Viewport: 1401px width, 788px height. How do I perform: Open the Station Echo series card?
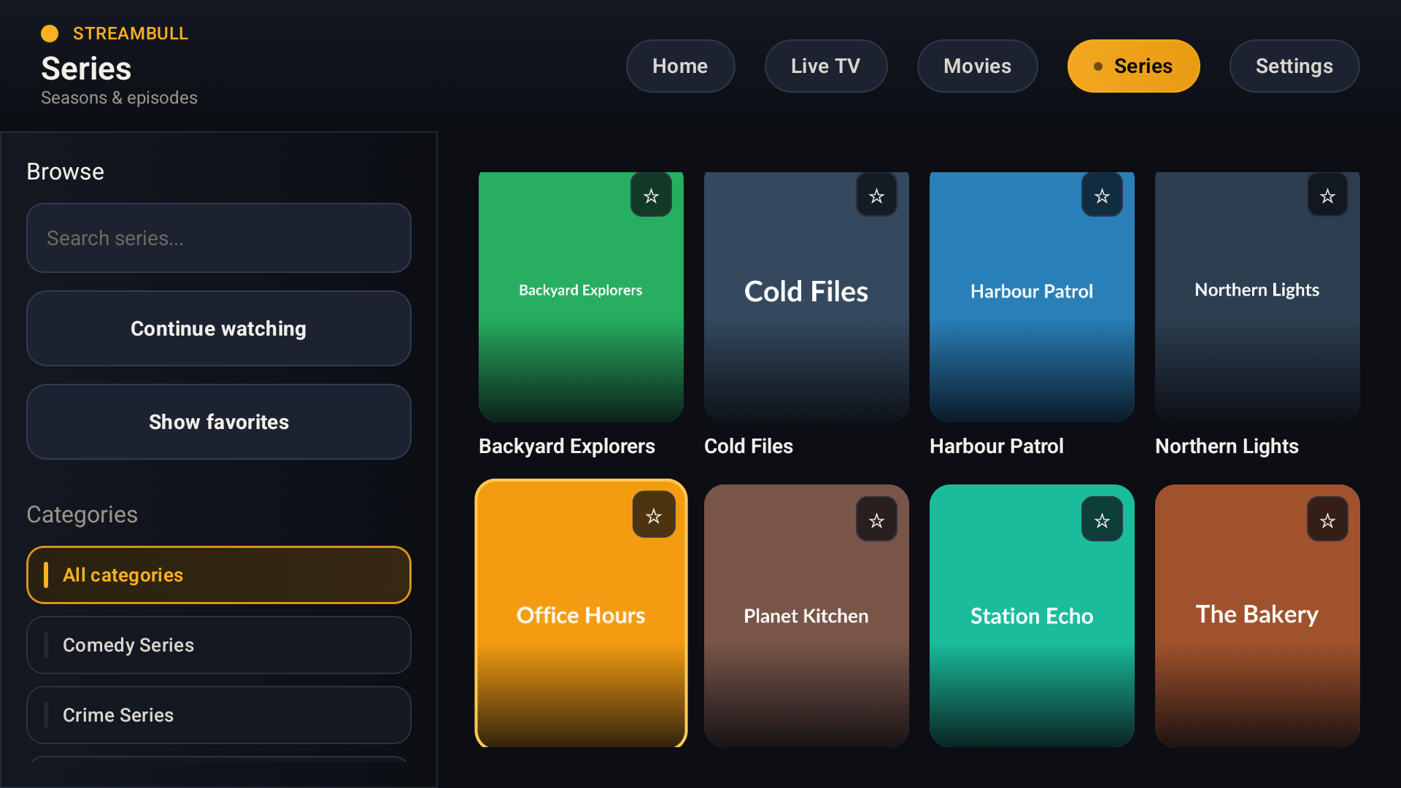(x=1032, y=616)
